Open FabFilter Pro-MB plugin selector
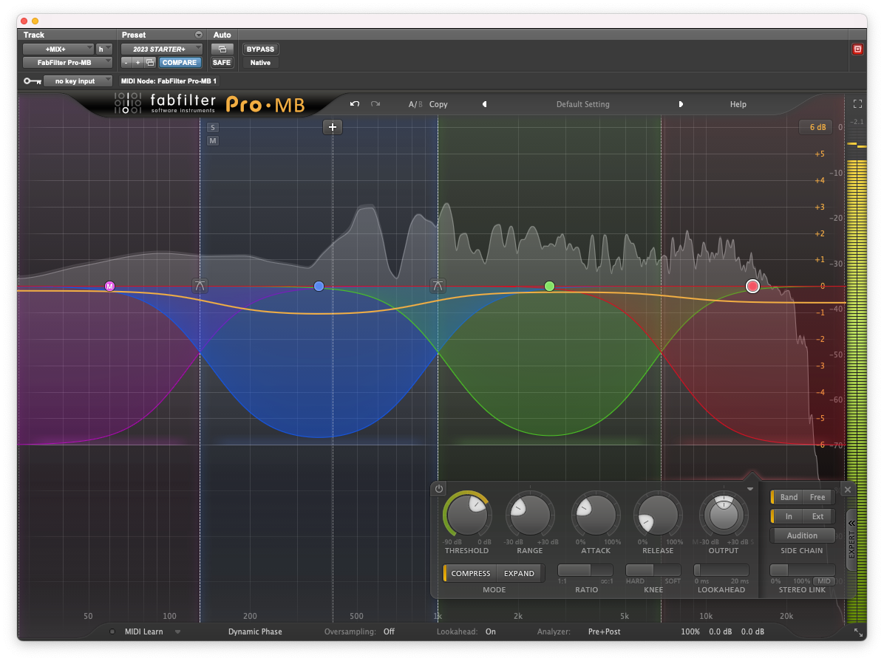The height and width of the screenshot is (661, 884). point(67,63)
